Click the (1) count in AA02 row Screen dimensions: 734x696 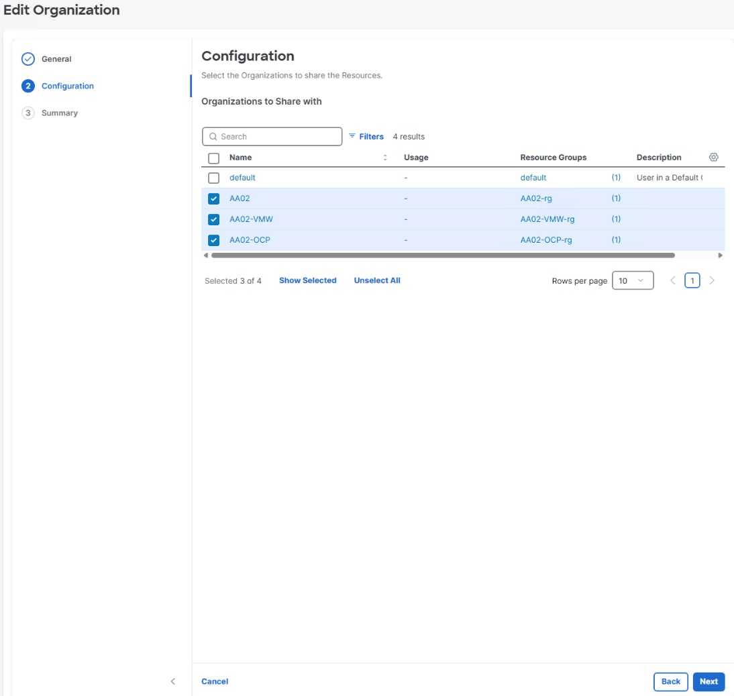(616, 198)
